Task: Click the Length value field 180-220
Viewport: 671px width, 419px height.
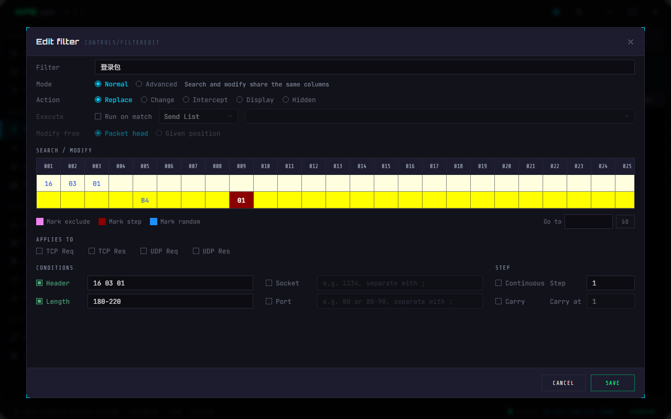Action: 170,301
